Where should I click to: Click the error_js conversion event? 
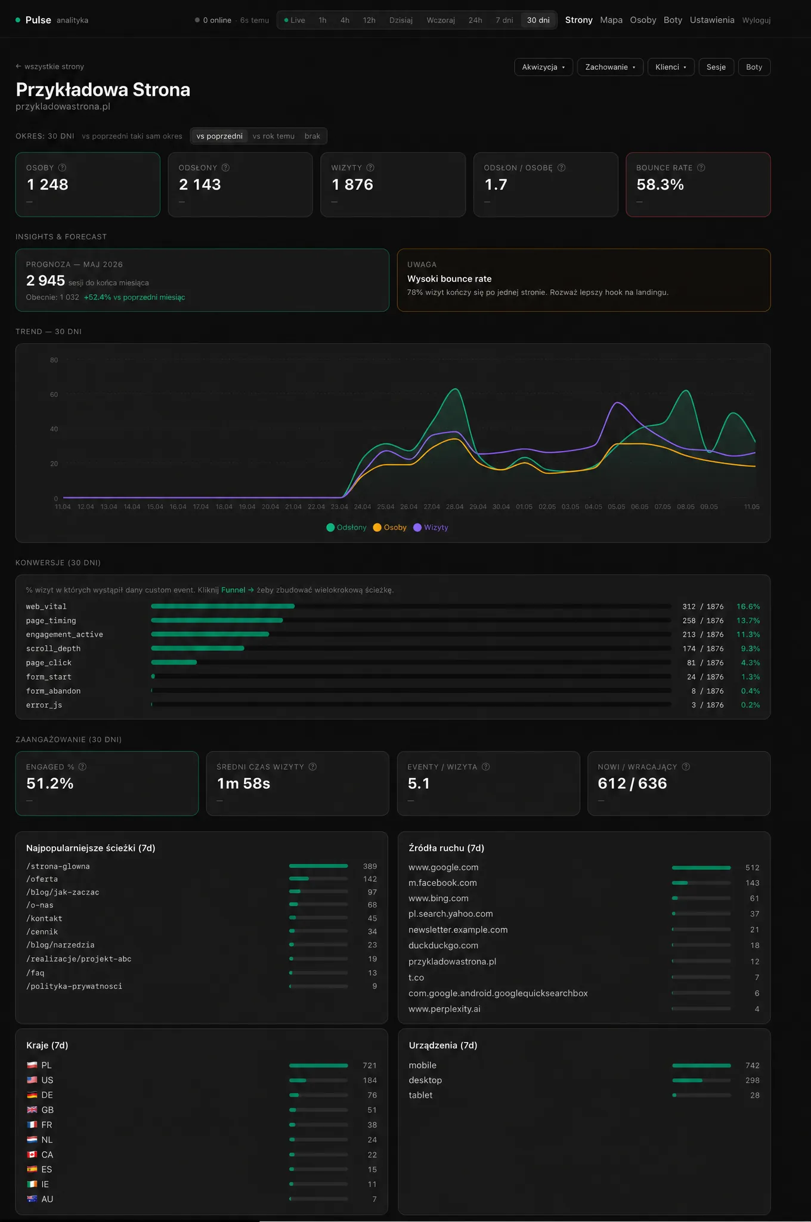pyautogui.click(x=44, y=705)
